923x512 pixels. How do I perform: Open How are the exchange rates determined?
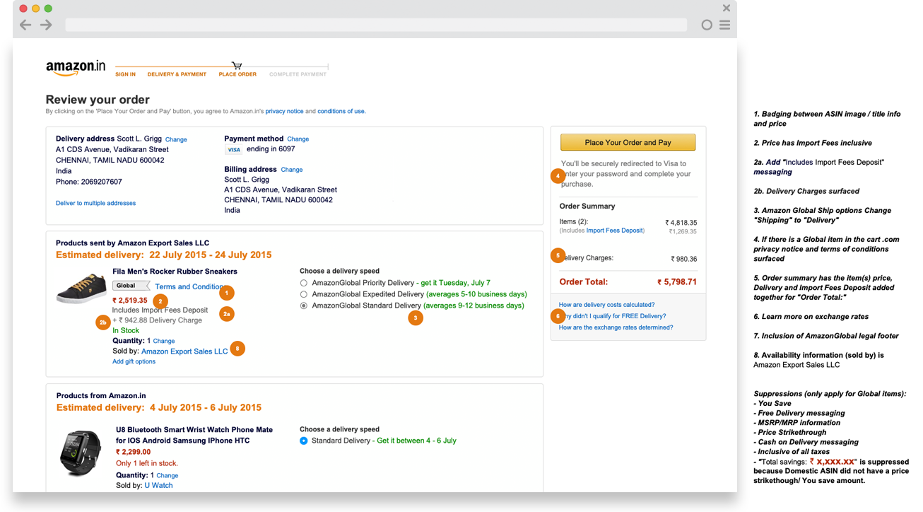(616, 327)
